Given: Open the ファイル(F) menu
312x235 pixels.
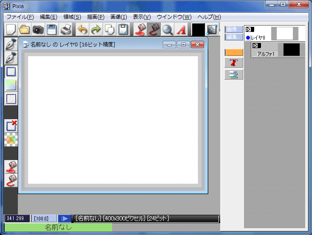Looking at the screenshot, I should (20, 17).
